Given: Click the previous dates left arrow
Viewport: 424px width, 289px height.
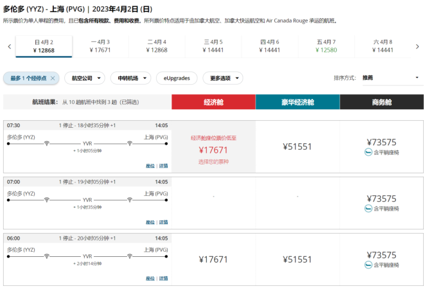Looking at the screenshot, I should [9, 46].
